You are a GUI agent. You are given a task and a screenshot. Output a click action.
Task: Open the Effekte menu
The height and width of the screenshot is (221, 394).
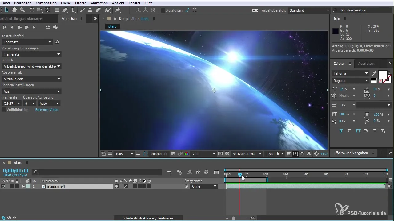tap(81, 3)
